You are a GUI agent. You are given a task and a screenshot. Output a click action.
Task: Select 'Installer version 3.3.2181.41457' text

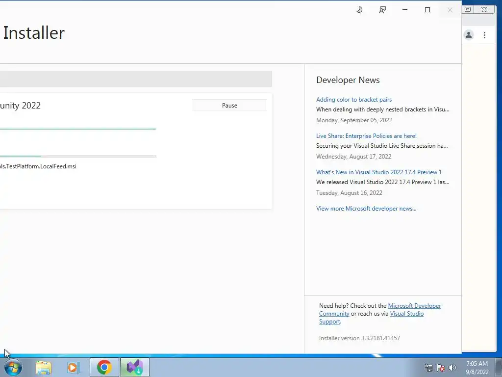tap(359, 338)
